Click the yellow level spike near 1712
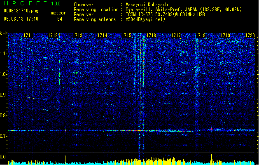Image resolution: width=259 pixels, height=165 pixels. pos(65,160)
